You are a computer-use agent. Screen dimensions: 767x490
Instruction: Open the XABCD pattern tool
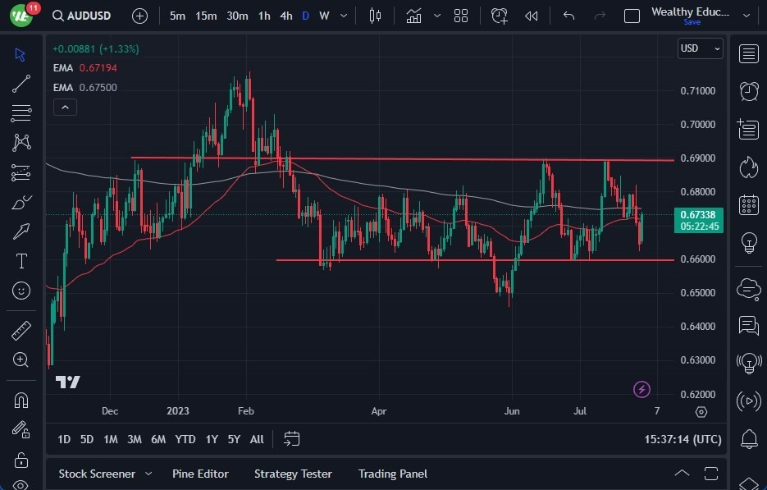click(x=21, y=143)
